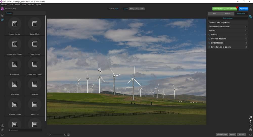Toggle the preview compare icon below image
253x137 pixels.
coord(68,134)
